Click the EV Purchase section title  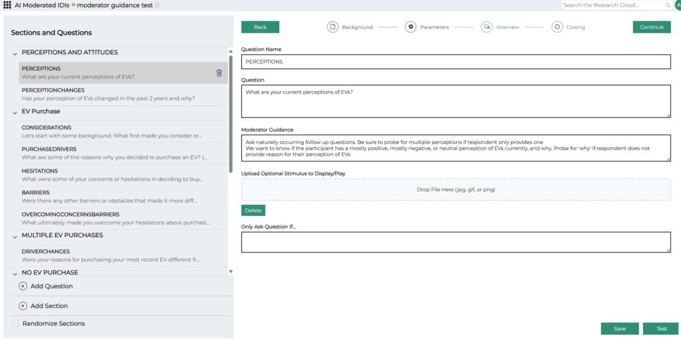(x=41, y=112)
